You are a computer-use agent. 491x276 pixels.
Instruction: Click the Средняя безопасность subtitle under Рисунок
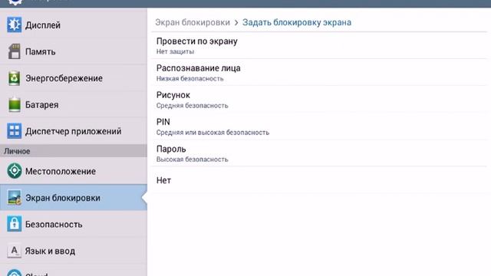coord(193,106)
